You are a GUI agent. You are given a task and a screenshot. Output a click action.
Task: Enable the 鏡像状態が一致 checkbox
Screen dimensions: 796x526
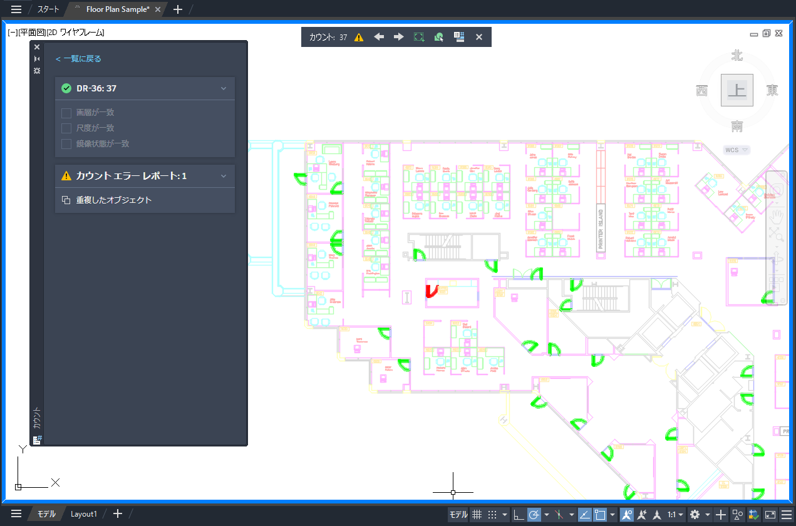tap(66, 143)
